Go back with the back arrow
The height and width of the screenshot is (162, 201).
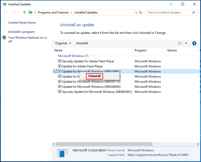6,12
